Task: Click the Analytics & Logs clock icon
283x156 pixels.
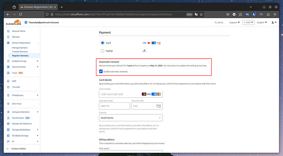Action: click(x=8, y=61)
